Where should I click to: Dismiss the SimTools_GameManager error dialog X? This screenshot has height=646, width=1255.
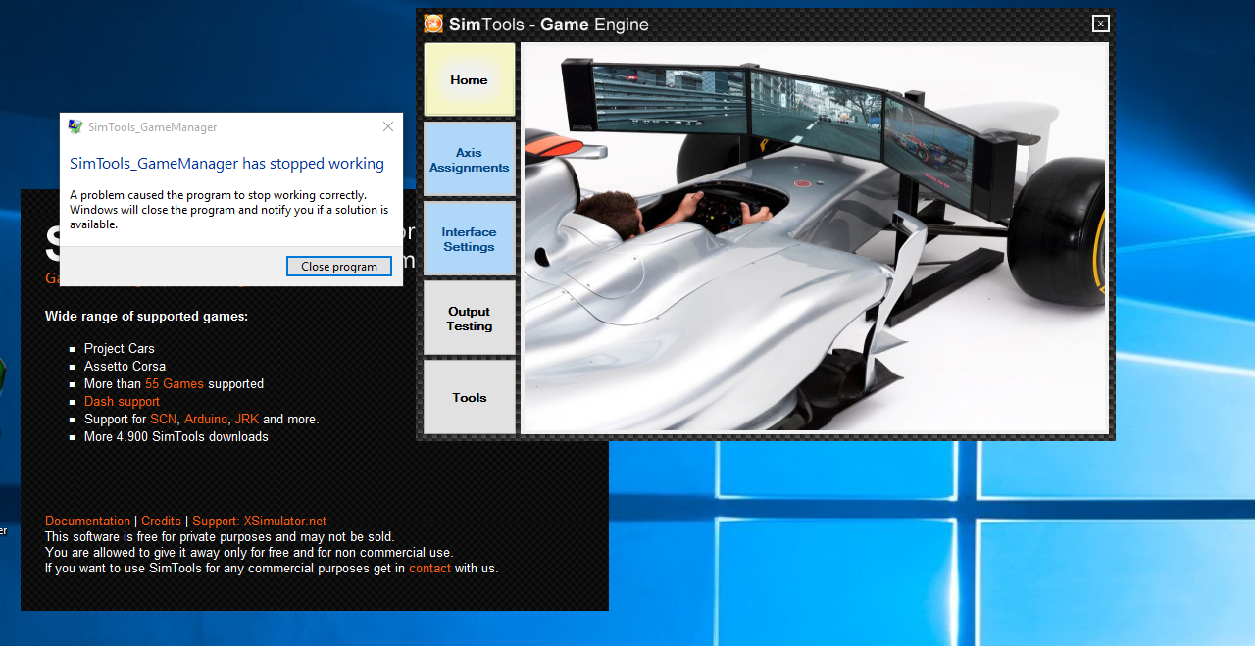click(x=388, y=126)
